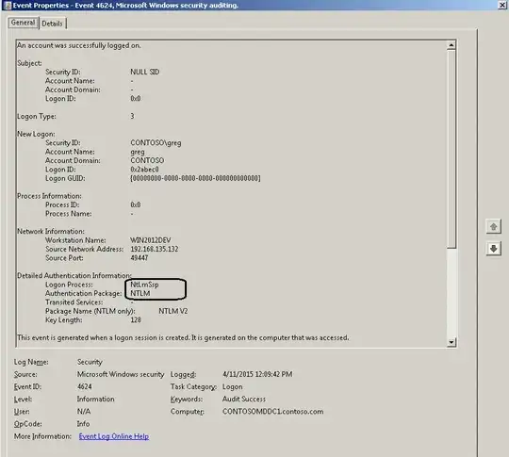Select the General tab
The height and width of the screenshot is (457, 509).
pyautogui.click(x=23, y=23)
